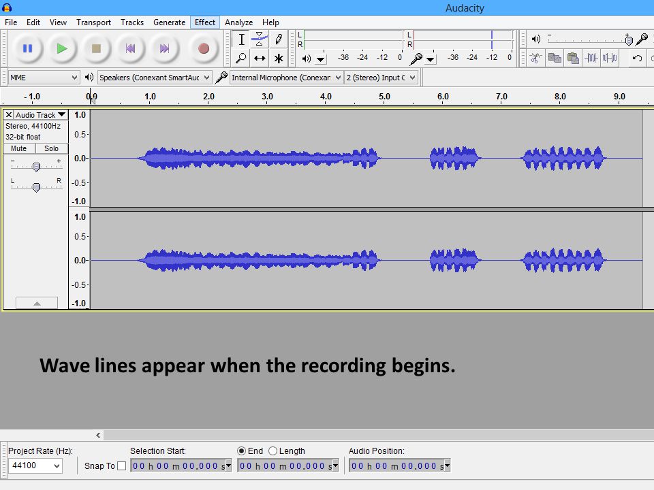Click the Undo arrow icon
This screenshot has height=490, width=654.
[637, 58]
